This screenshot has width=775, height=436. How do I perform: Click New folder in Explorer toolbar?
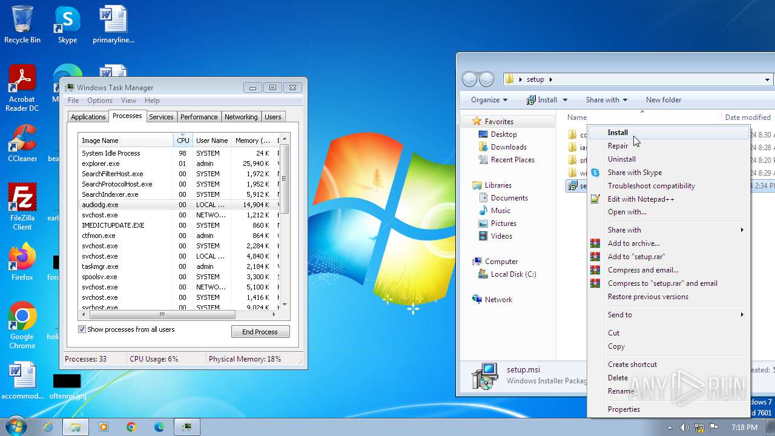663,100
